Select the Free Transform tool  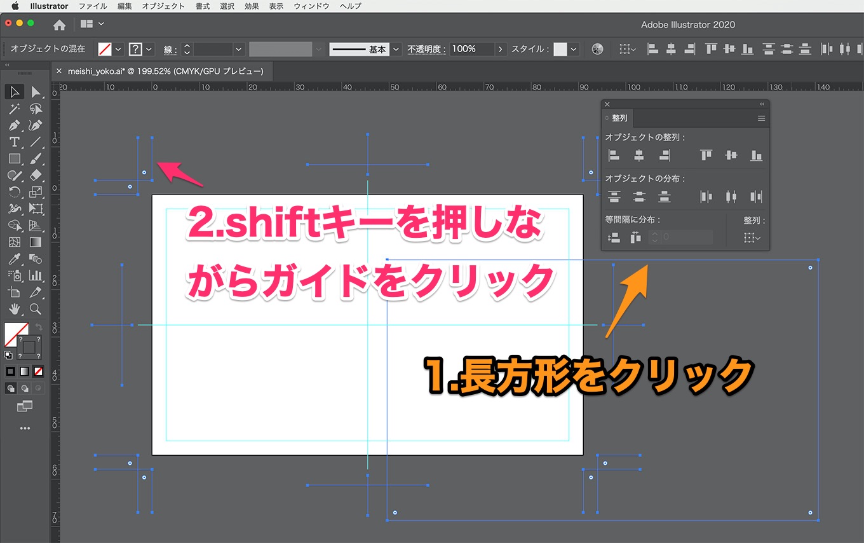tap(36, 208)
